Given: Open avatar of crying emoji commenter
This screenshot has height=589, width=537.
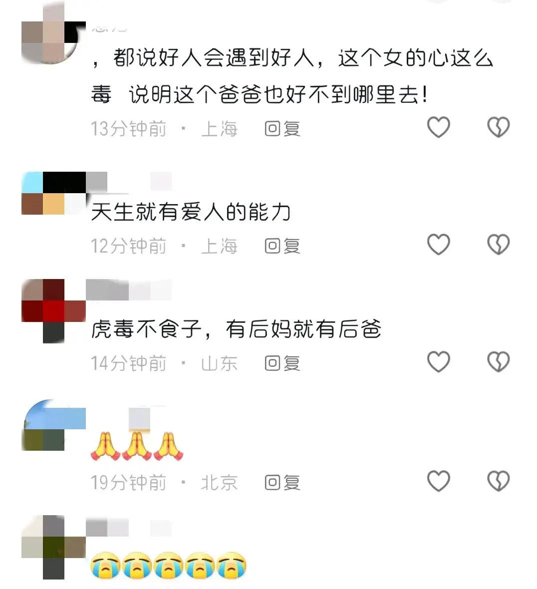Looking at the screenshot, I should [x=53, y=547].
